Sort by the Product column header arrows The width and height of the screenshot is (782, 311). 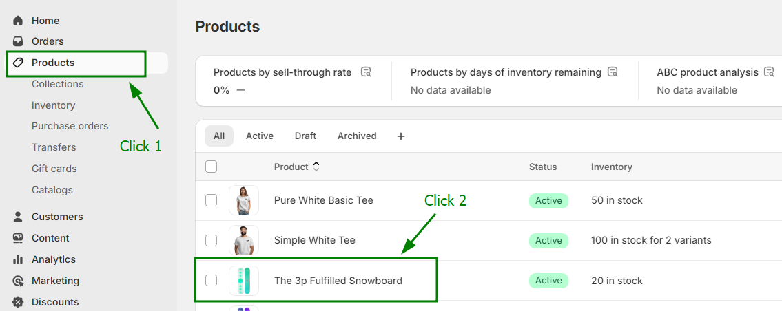(x=316, y=167)
